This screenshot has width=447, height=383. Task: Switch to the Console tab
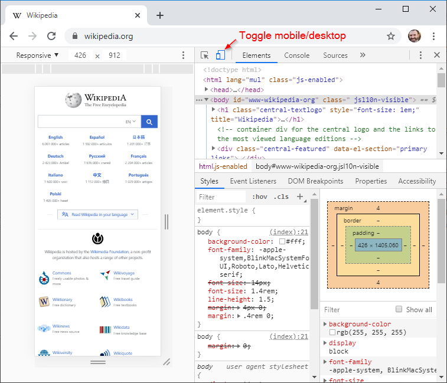click(296, 55)
